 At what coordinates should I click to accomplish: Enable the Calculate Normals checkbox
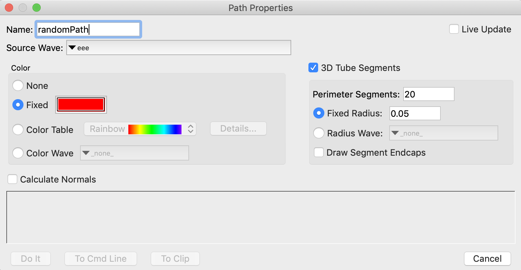[x=12, y=179]
